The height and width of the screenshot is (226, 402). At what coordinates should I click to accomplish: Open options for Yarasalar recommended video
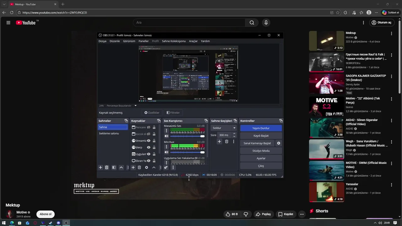pyautogui.click(x=391, y=185)
